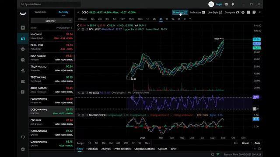Remove the %B indicator with X
The width and height of the screenshot is (280, 157).
(x=79, y=93)
